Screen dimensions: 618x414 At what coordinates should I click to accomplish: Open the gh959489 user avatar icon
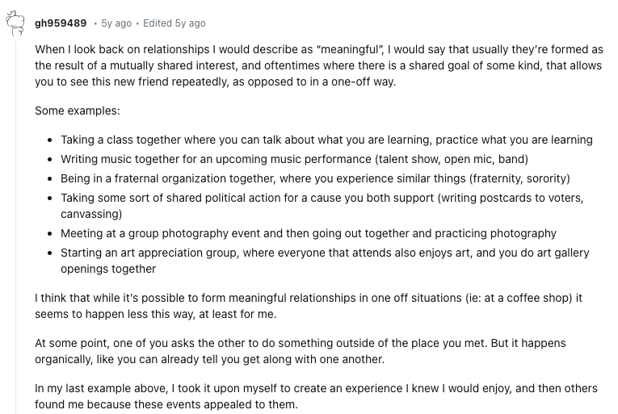click(x=15, y=23)
